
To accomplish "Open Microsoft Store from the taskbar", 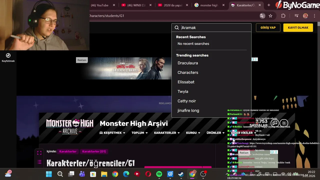I will 93,174.
